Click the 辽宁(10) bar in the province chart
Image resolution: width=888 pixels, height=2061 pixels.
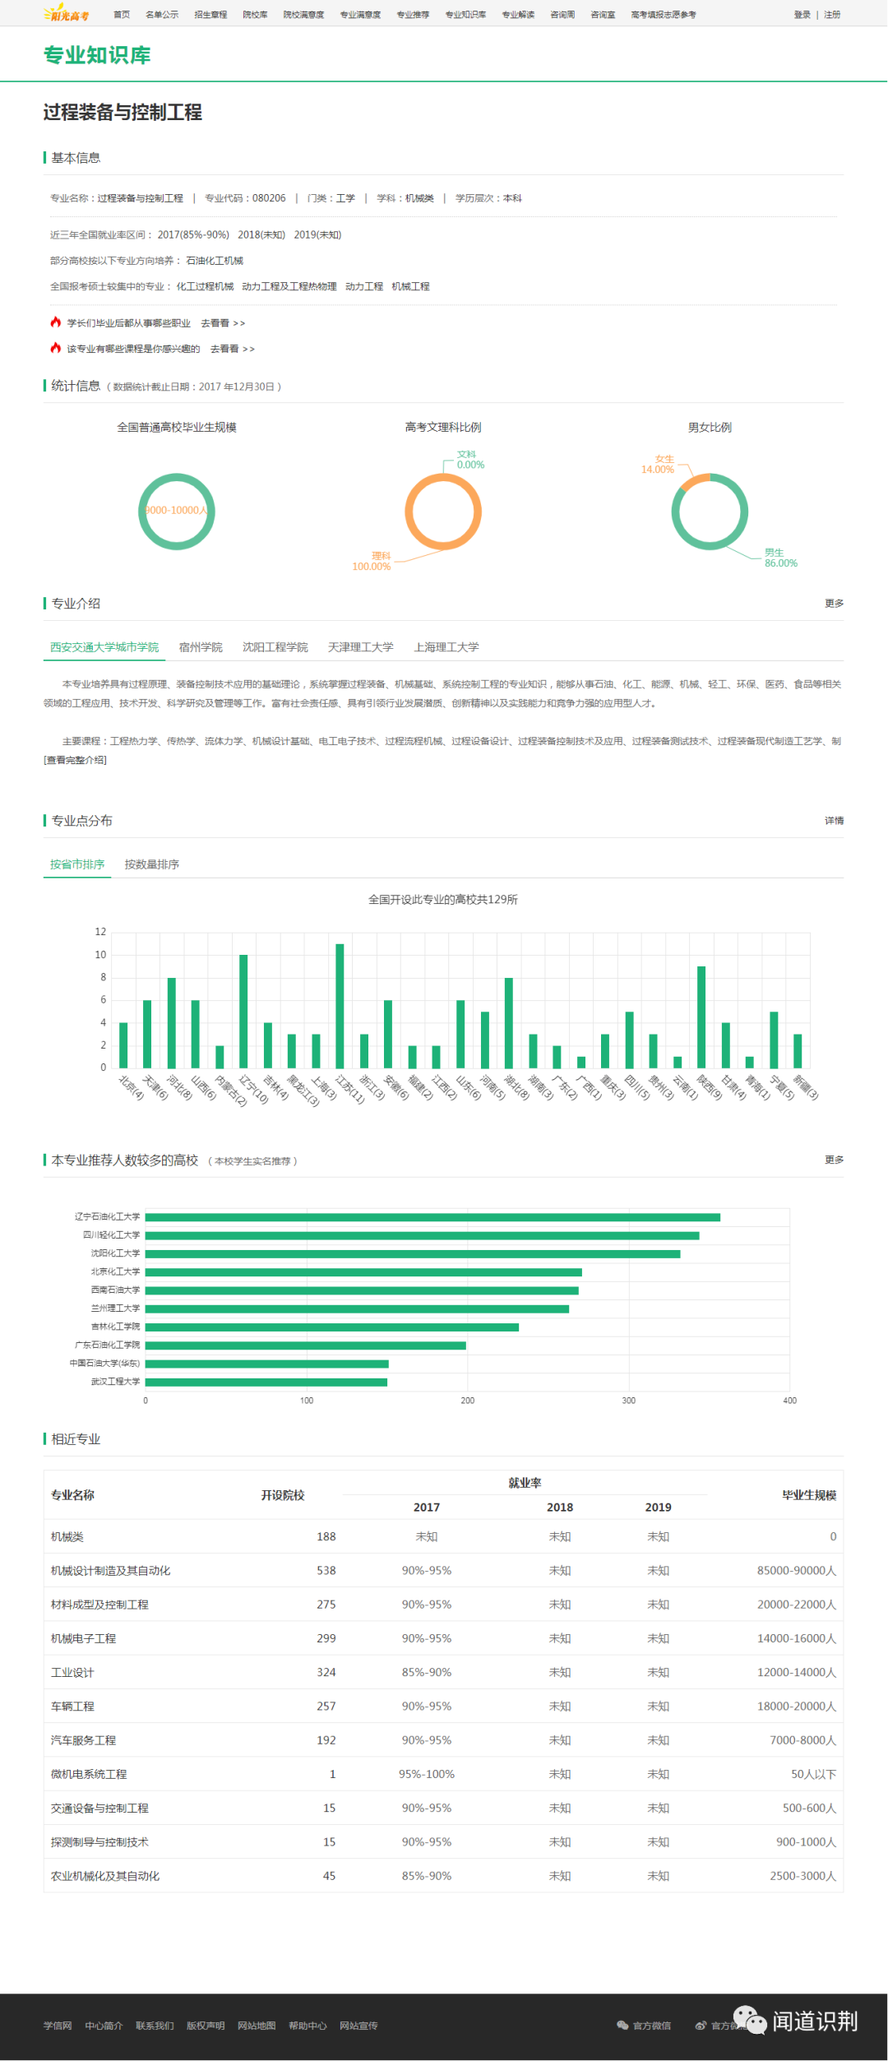(243, 1012)
